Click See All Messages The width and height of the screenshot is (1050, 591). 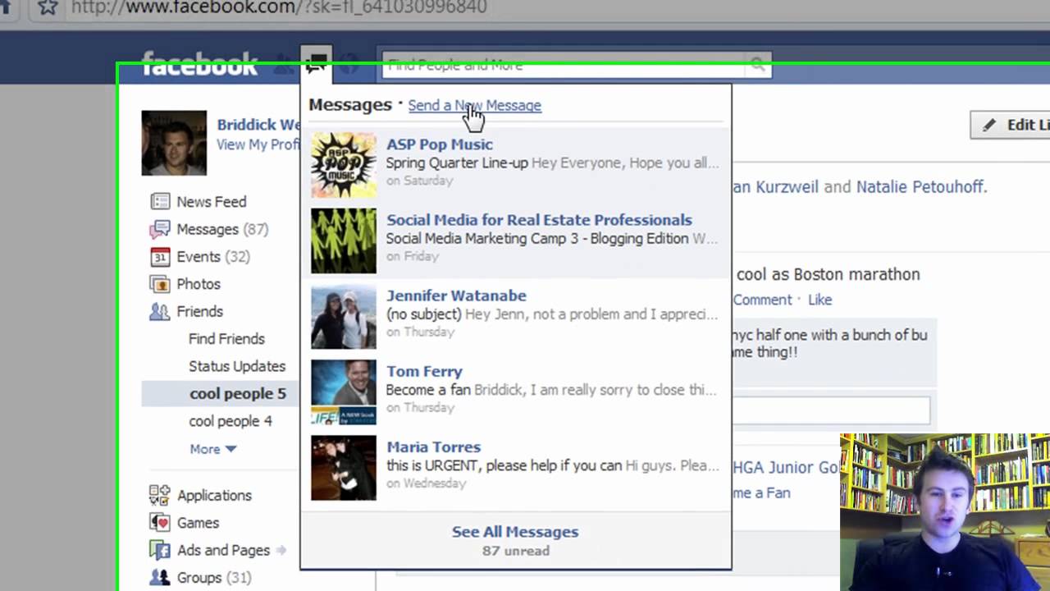(515, 532)
